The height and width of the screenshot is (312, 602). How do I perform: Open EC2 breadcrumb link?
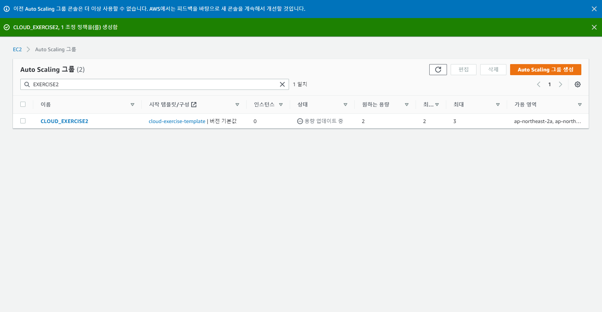pos(17,49)
